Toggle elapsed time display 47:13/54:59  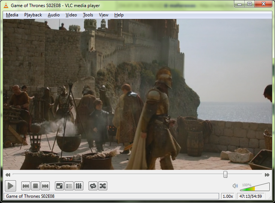pos(251,196)
